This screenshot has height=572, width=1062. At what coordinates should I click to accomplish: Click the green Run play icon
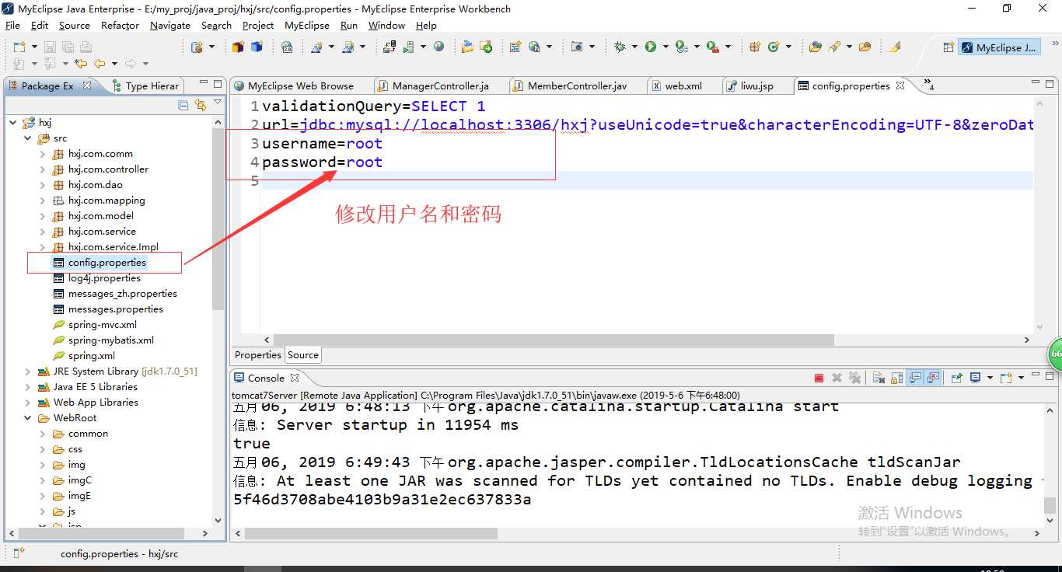(x=650, y=47)
